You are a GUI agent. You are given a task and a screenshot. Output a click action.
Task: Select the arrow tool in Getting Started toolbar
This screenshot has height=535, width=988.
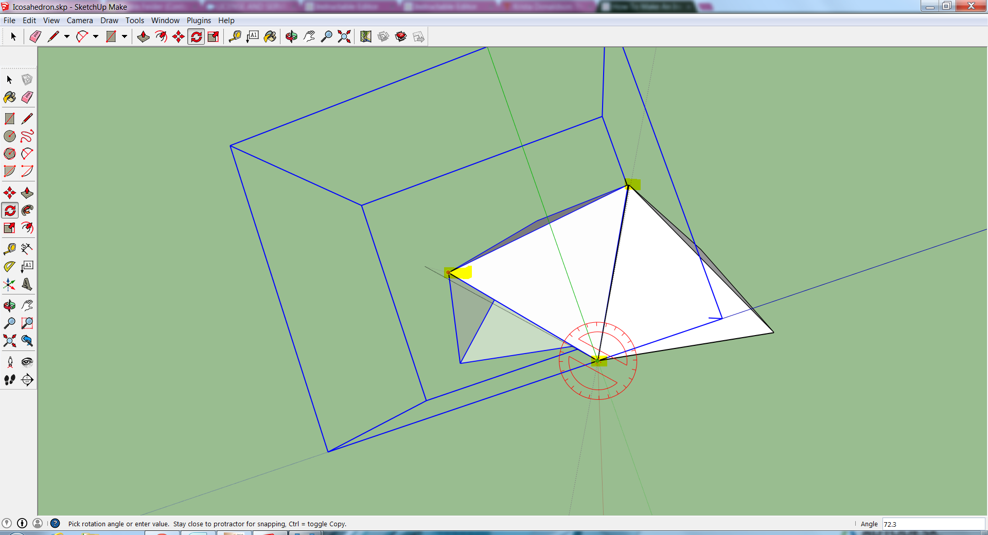tap(13, 36)
